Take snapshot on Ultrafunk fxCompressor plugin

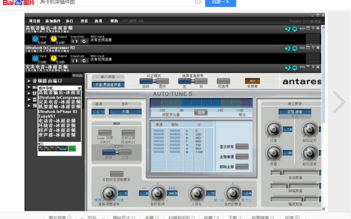coord(75,61)
